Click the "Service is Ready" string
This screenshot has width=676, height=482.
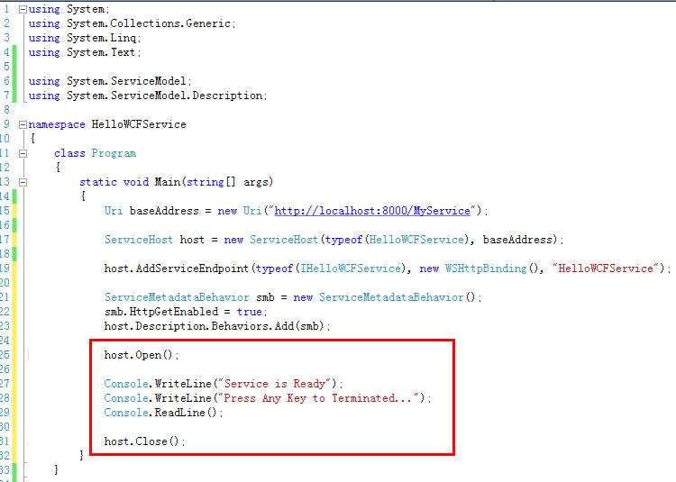pyautogui.click(x=275, y=384)
